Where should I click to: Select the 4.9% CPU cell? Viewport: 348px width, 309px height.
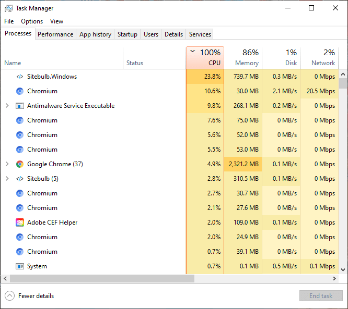pyautogui.click(x=205, y=164)
